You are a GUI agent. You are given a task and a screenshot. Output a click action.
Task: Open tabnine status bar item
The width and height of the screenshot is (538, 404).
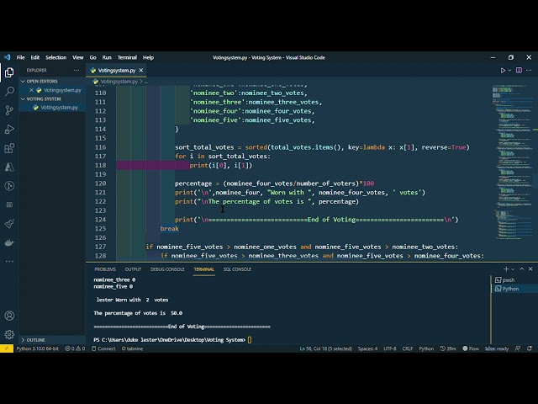point(133,348)
